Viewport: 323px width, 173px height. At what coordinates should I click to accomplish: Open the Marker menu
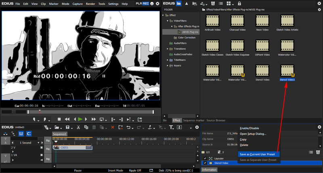tap(54, 4)
